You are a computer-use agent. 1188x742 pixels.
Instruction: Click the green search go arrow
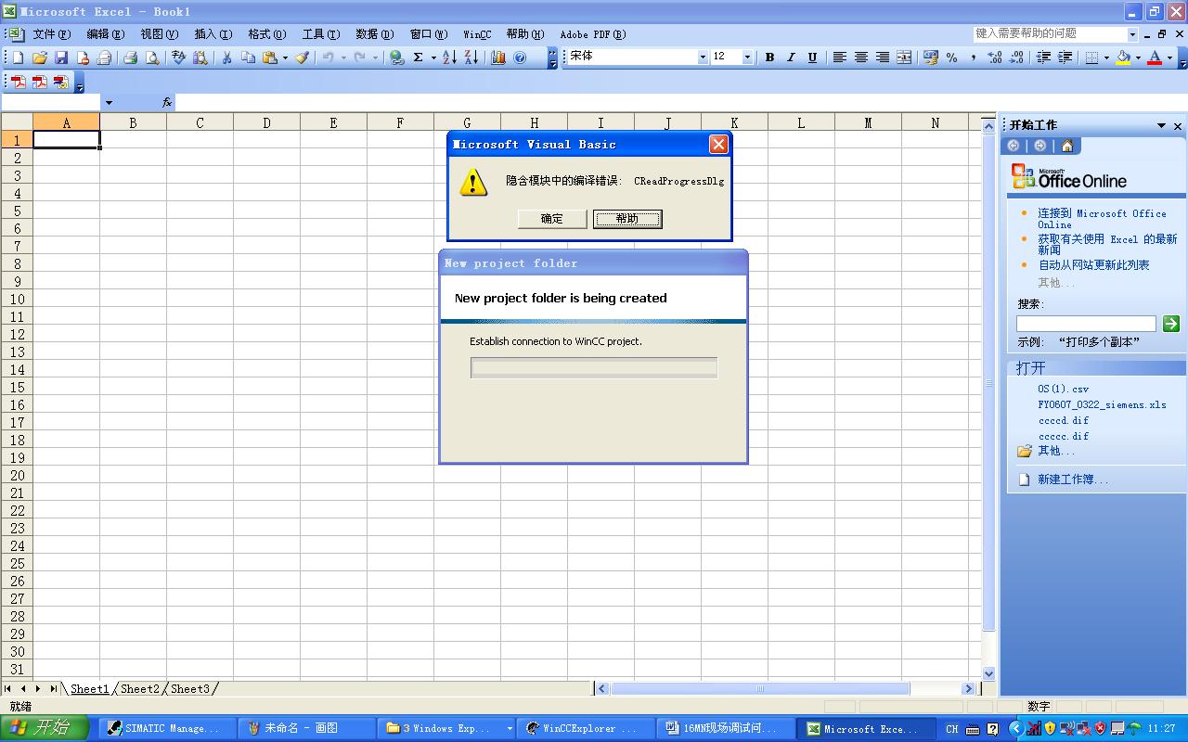click(x=1171, y=324)
